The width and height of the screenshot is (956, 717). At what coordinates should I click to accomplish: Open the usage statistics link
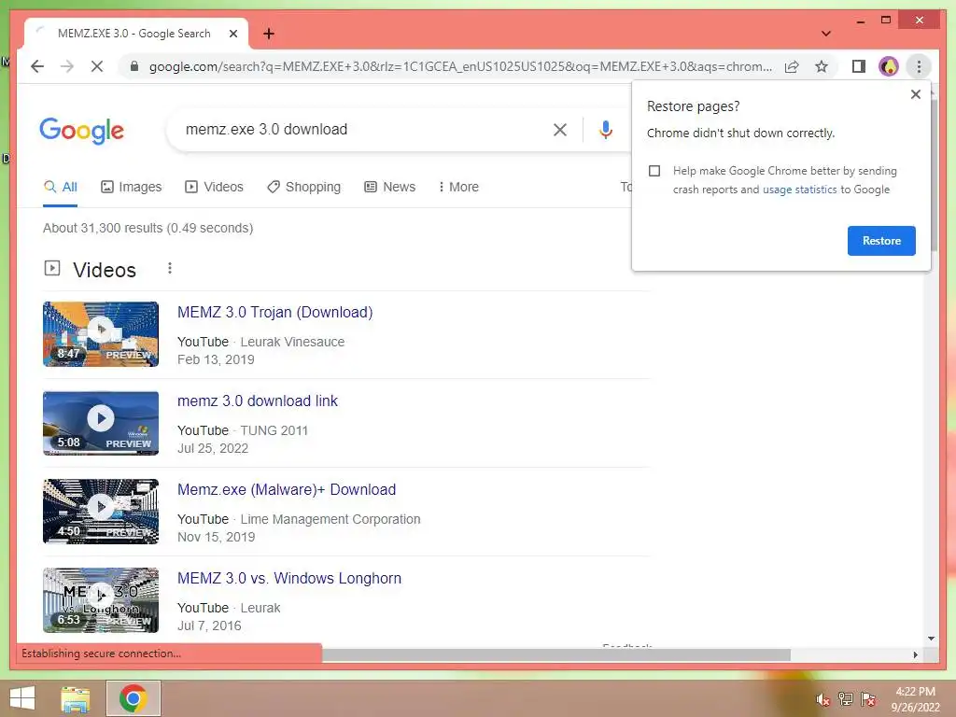(799, 190)
